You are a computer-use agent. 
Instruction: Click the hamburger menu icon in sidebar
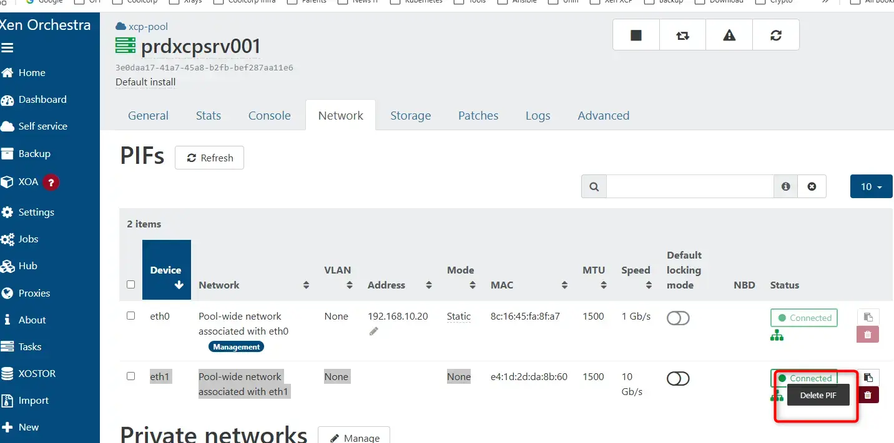click(x=7, y=47)
